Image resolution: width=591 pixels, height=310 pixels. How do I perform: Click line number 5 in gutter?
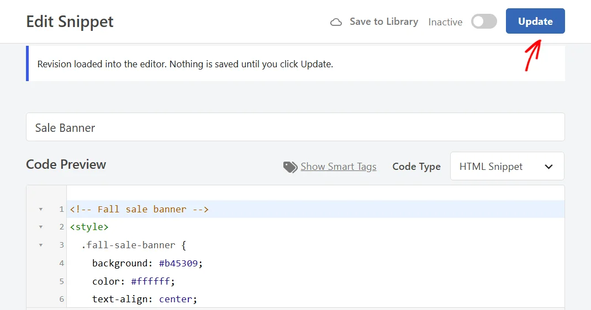click(61, 281)
